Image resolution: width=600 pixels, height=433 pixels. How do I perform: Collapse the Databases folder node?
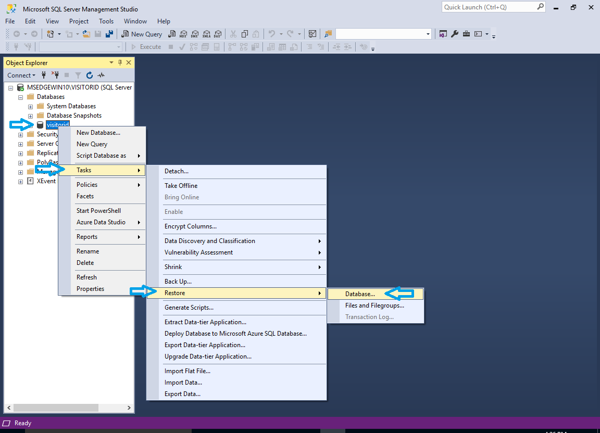pos(20,97)
